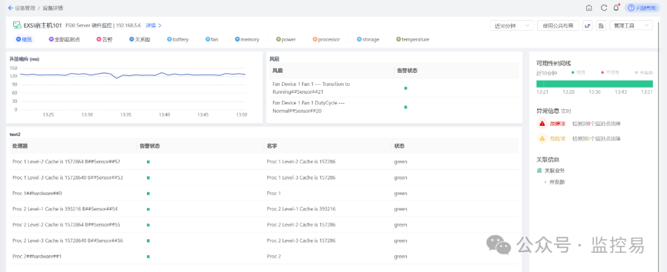Select Proc 1 Level-3 Cache Sensor##53 row
This screenshot has height=272, width=667.
pyautogui.click(x=264, y=177)
